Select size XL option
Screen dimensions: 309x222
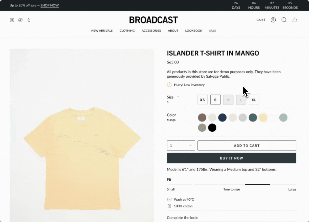point(254,100)
